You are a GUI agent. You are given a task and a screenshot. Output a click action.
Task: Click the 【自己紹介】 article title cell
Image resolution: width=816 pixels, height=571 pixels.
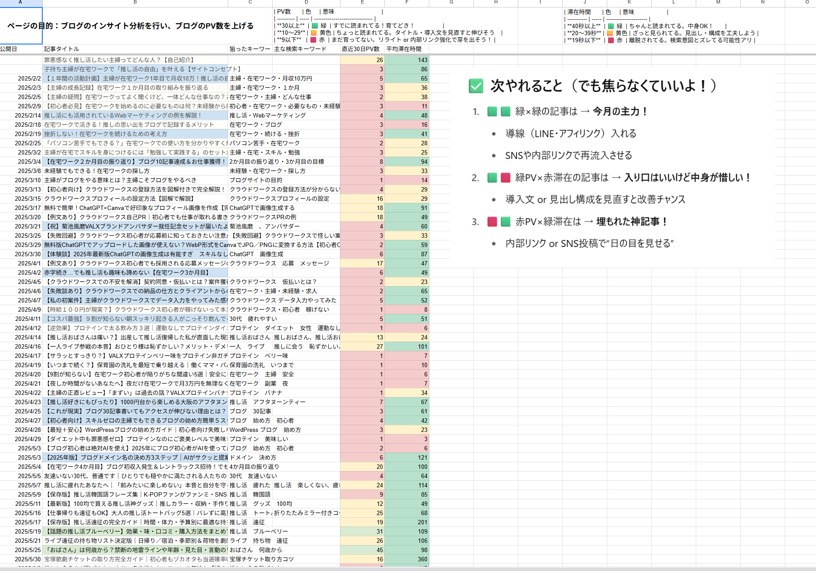135,60
